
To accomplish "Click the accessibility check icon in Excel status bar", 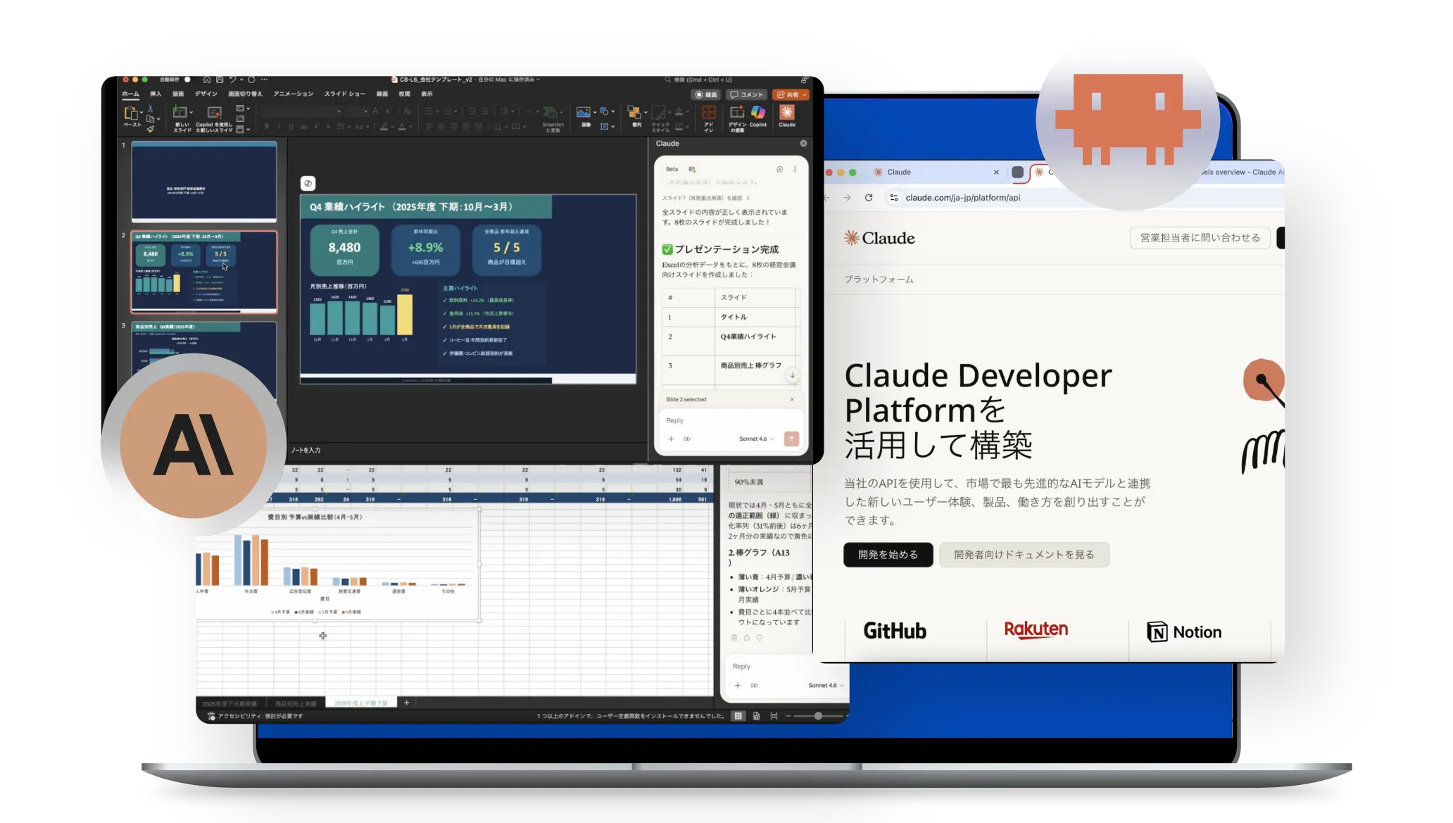I will tap(211, 716).
